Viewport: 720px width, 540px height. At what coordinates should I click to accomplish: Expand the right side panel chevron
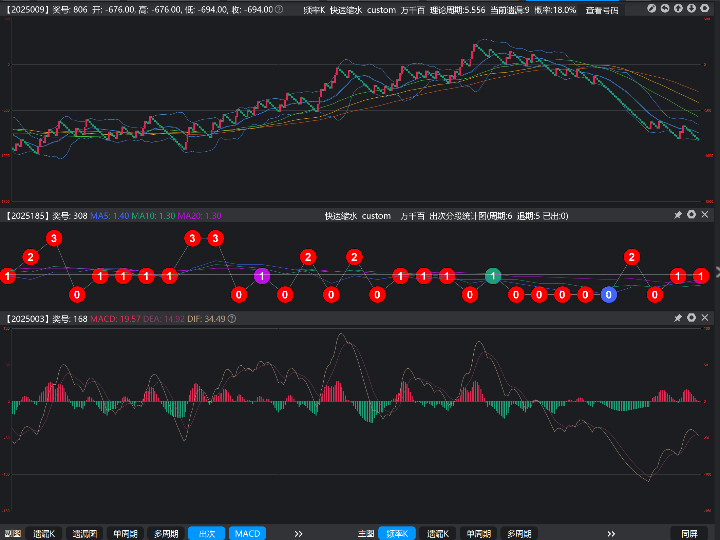[717, 272]
